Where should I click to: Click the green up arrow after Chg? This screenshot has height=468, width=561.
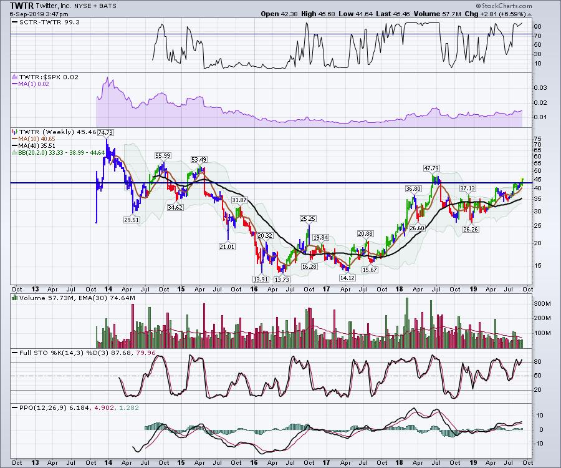pos(530,14)
